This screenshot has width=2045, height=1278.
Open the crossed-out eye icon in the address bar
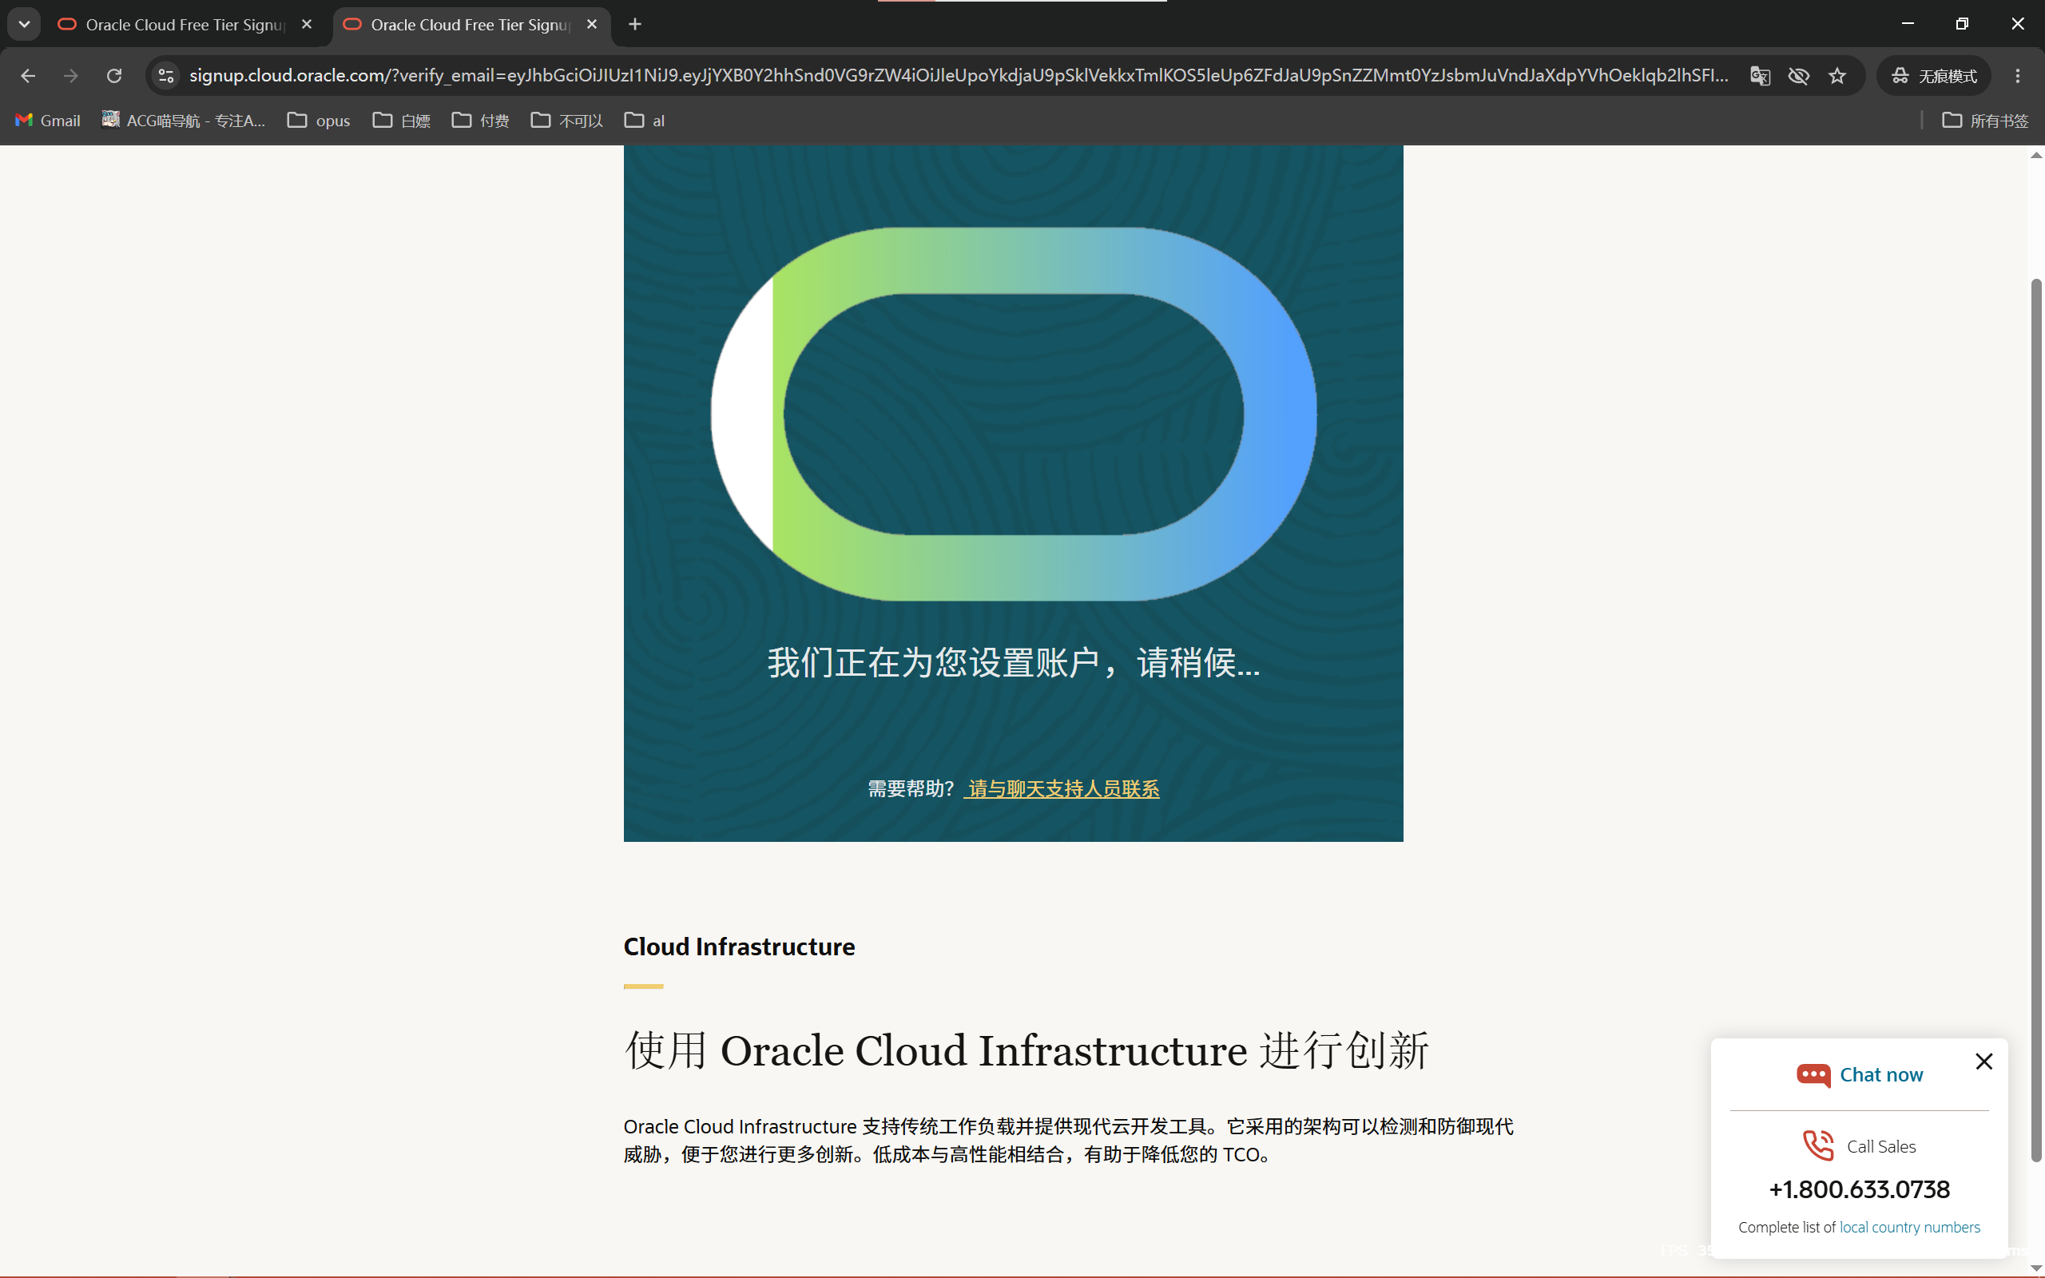[1798, 76]
